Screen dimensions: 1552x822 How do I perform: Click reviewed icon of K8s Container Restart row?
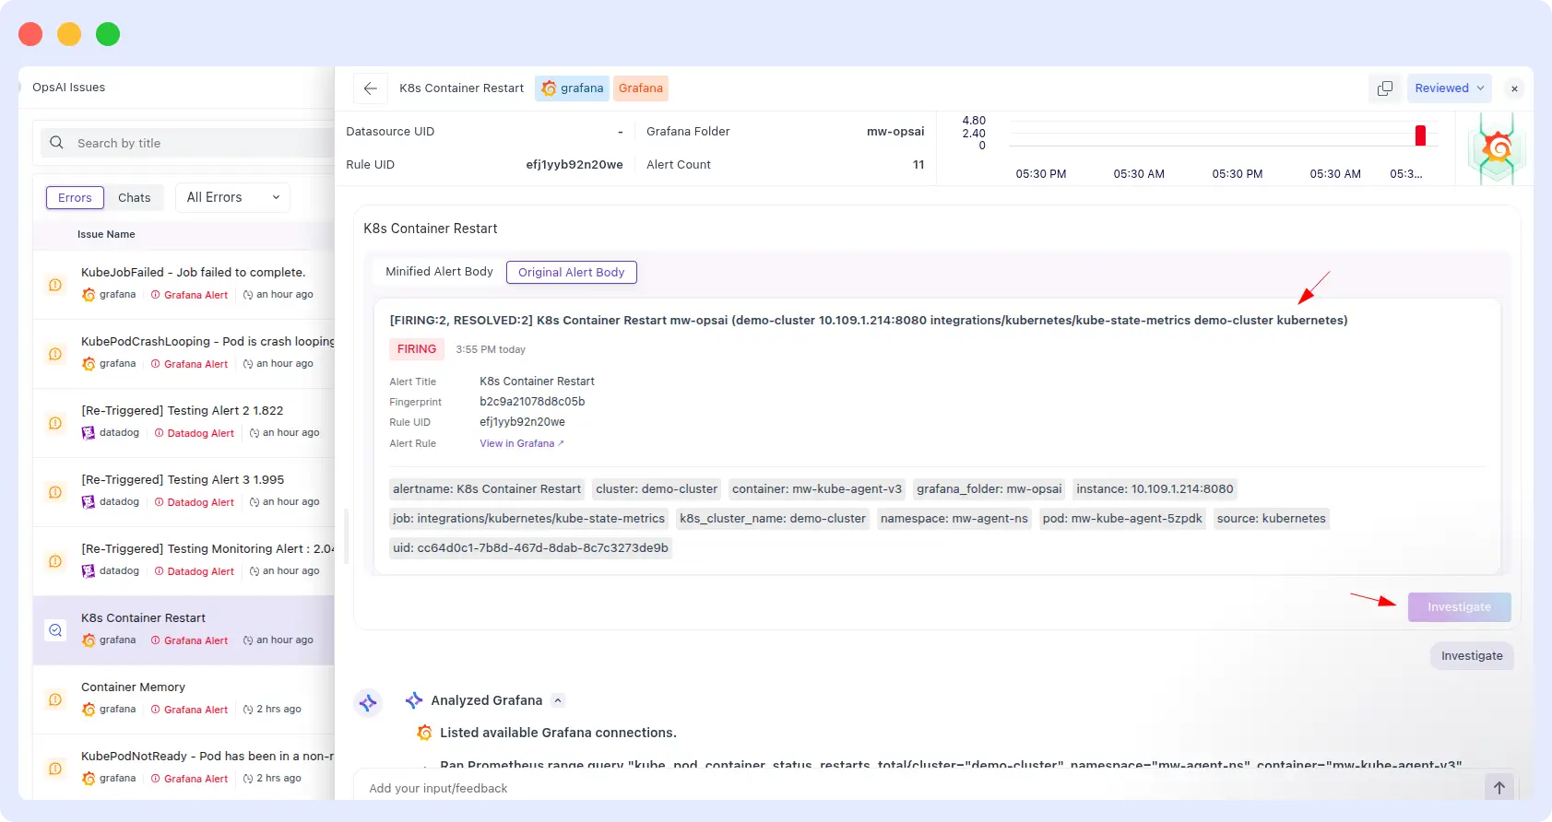(x=55, y=630)
